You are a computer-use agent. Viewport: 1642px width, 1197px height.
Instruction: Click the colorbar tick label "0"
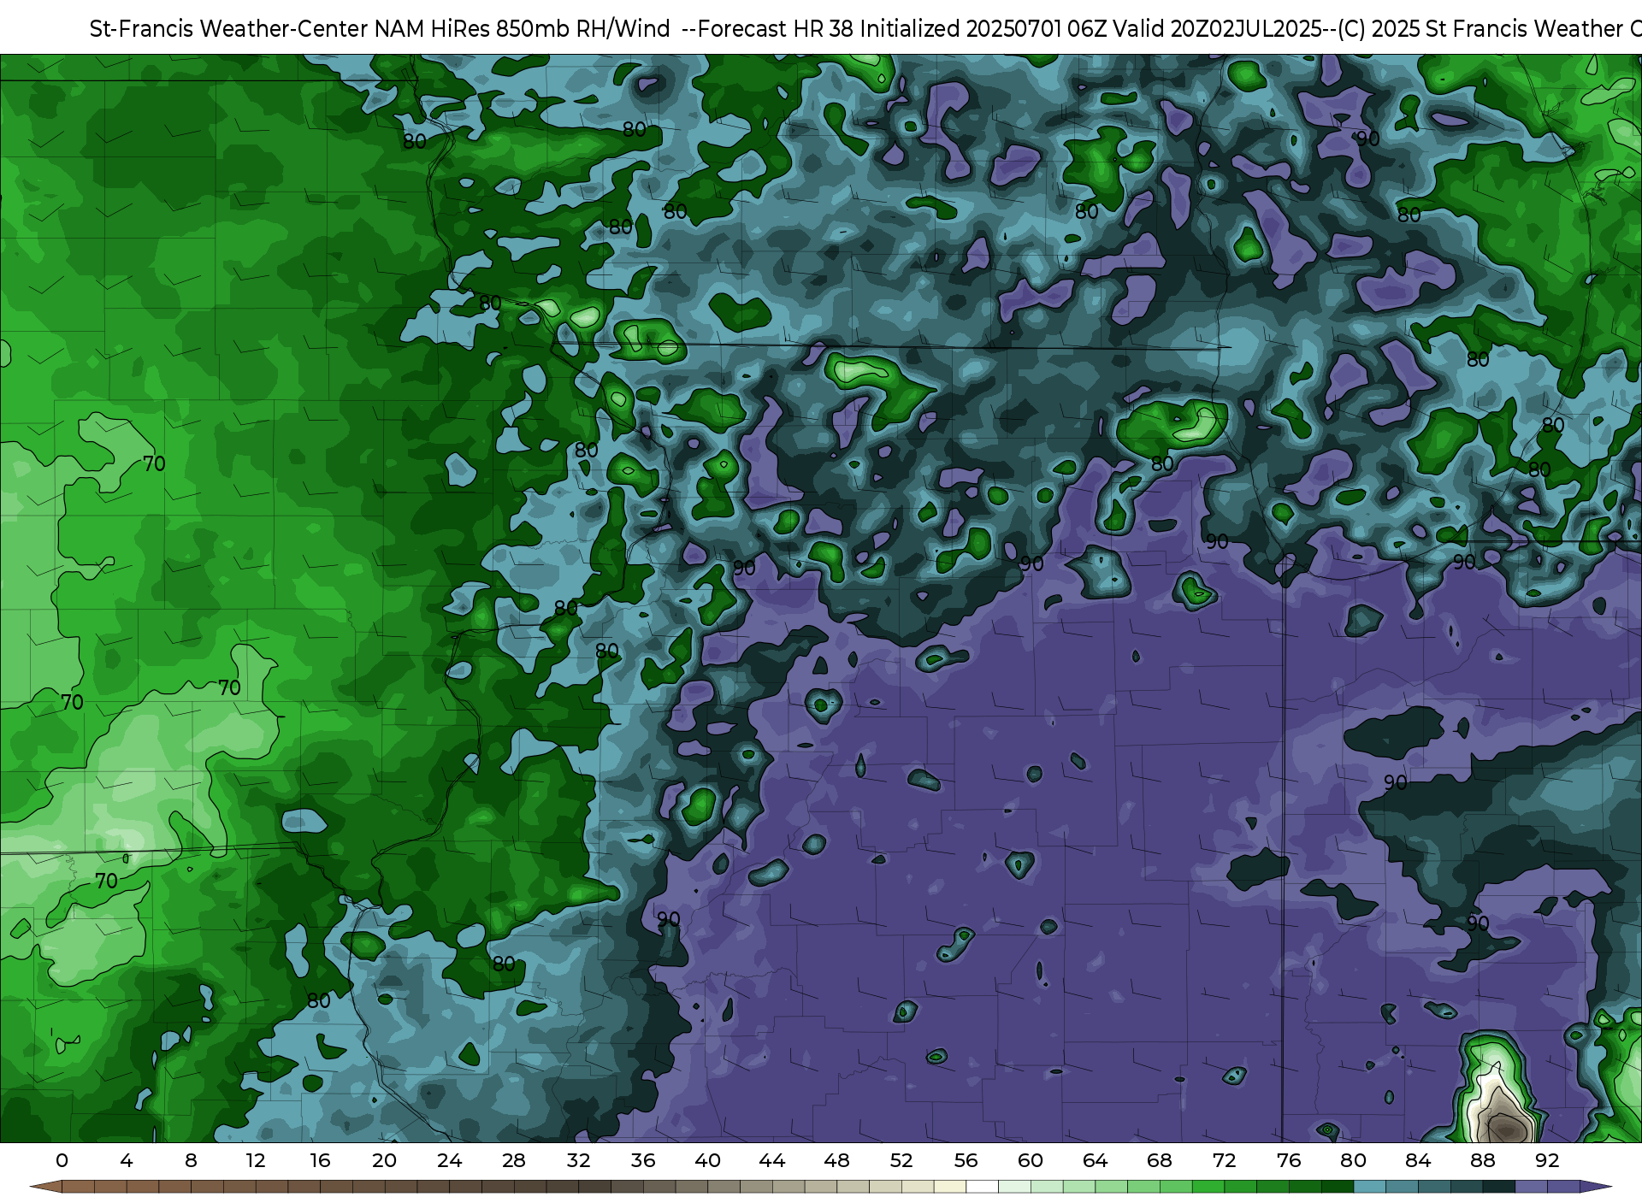pyautogui.click(x=62, y=1161)
